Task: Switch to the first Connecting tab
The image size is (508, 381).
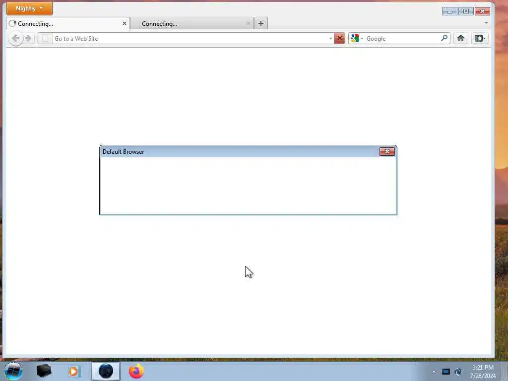Action: (x=67, y=23)
